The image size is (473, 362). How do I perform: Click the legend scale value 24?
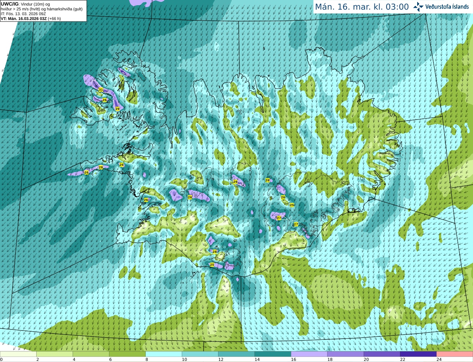pos(439,359)
